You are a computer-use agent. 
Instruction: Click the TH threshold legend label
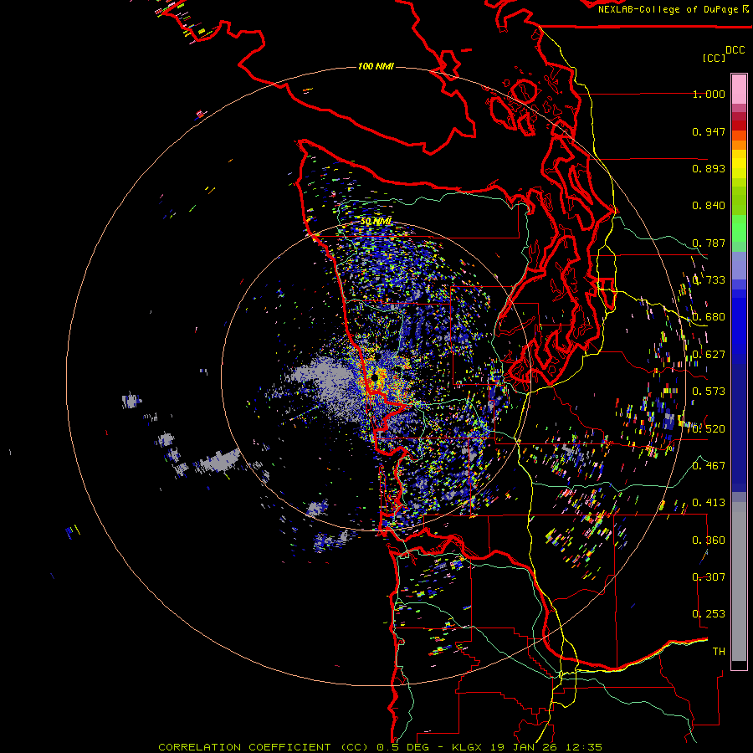[719, 652]
